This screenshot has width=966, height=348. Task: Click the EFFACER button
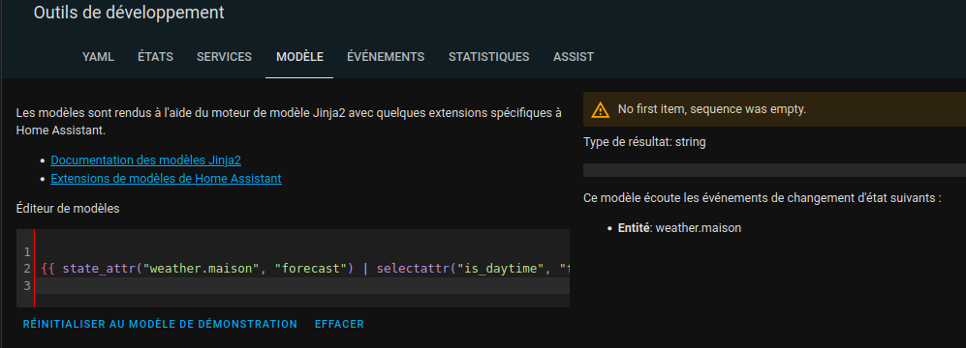coord(339,324)
